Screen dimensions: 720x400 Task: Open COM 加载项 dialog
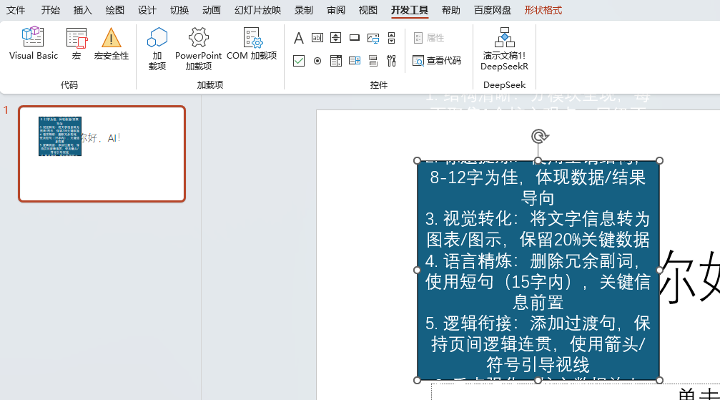[252, 44]
